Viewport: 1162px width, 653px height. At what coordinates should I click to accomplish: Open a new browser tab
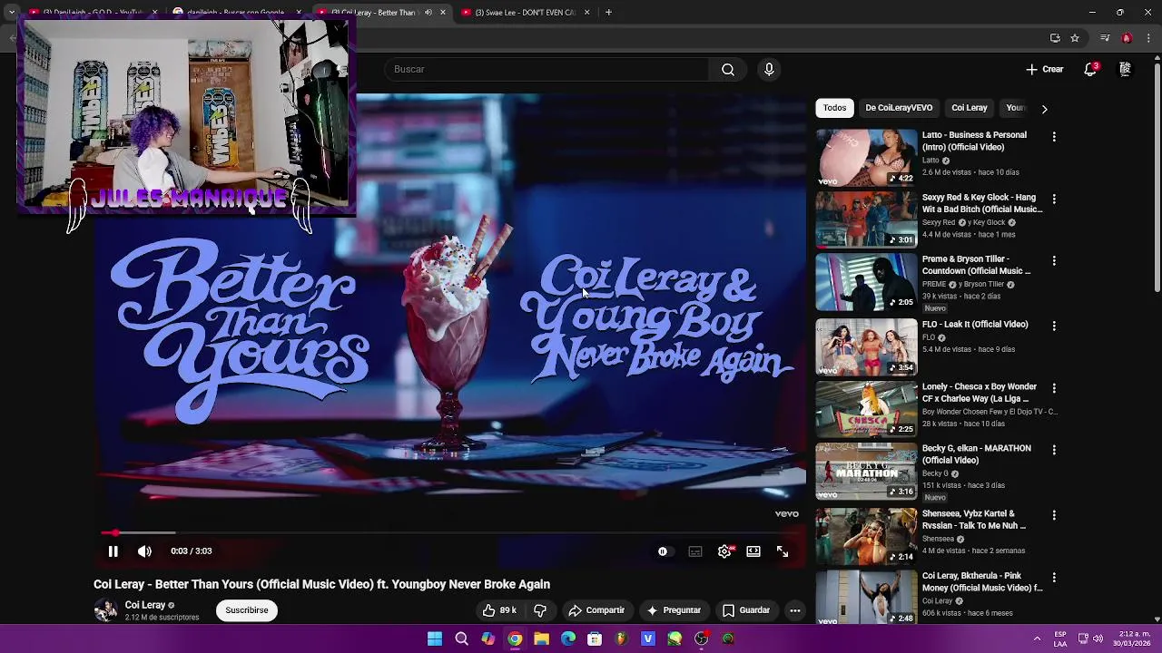tap(608, 13)
